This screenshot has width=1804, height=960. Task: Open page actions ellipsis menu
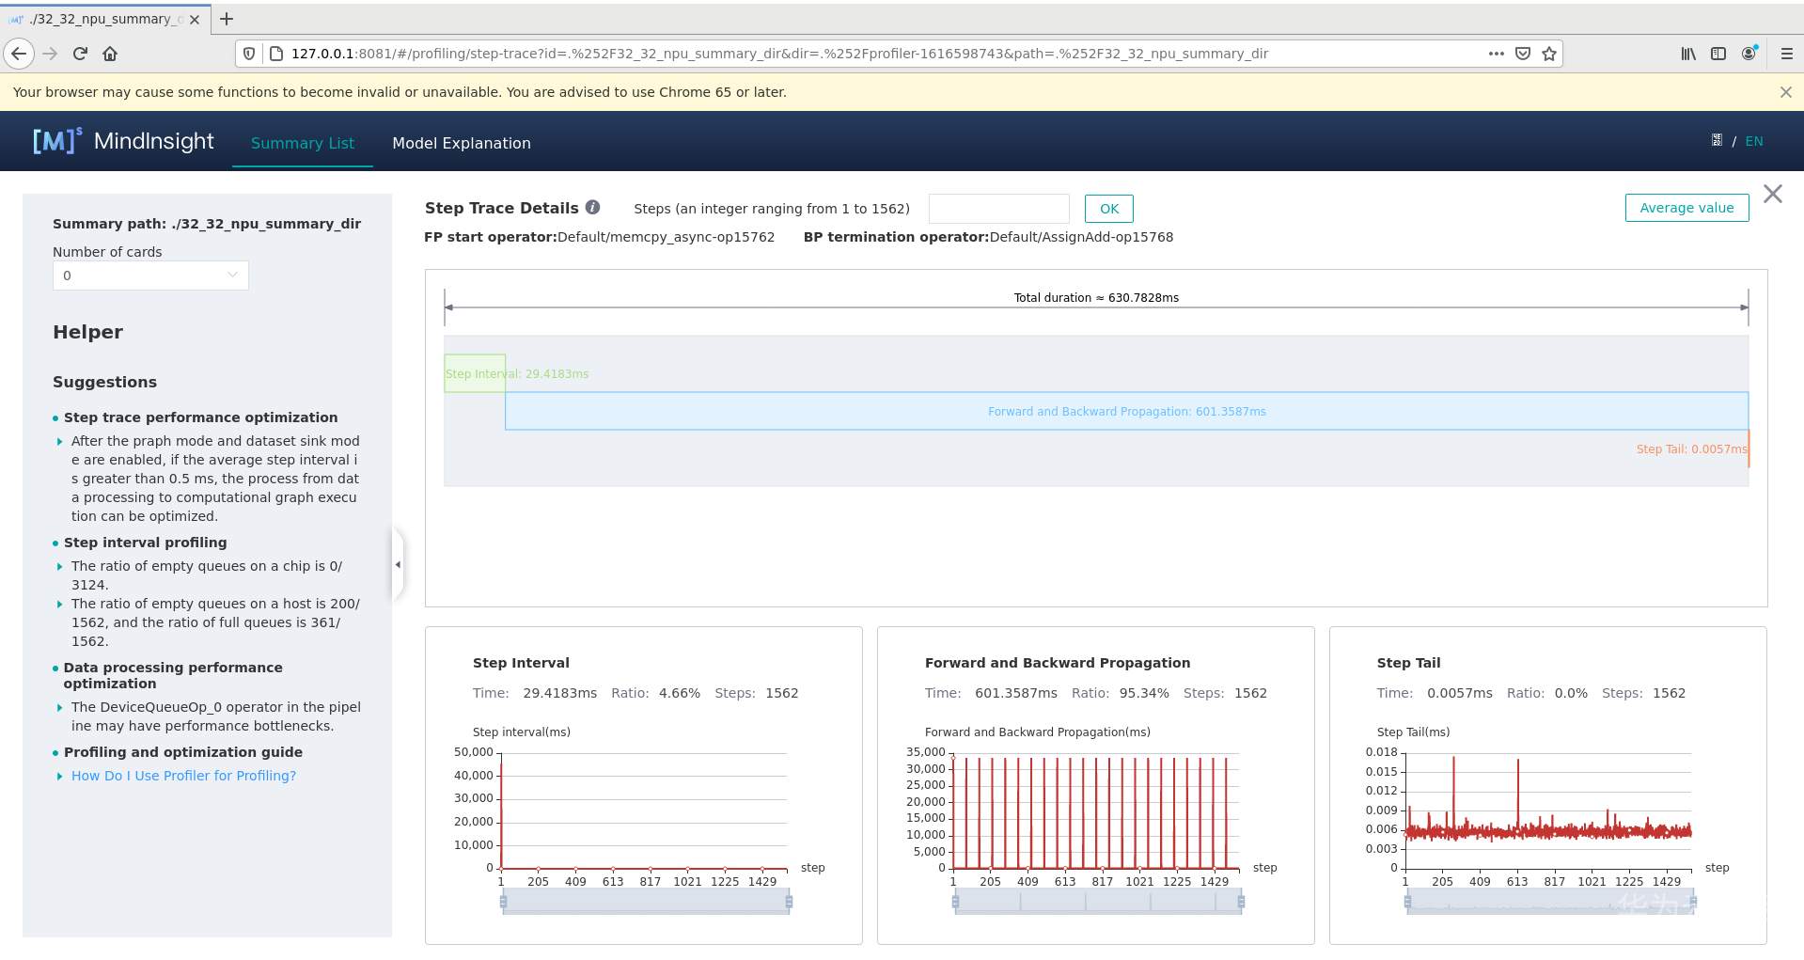tap(1496, 54)
